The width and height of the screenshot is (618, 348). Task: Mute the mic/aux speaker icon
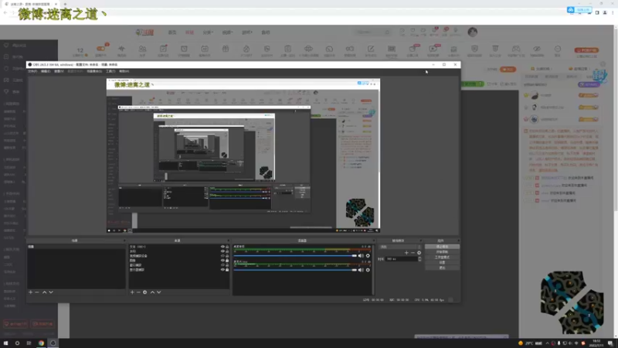(361, 270)
